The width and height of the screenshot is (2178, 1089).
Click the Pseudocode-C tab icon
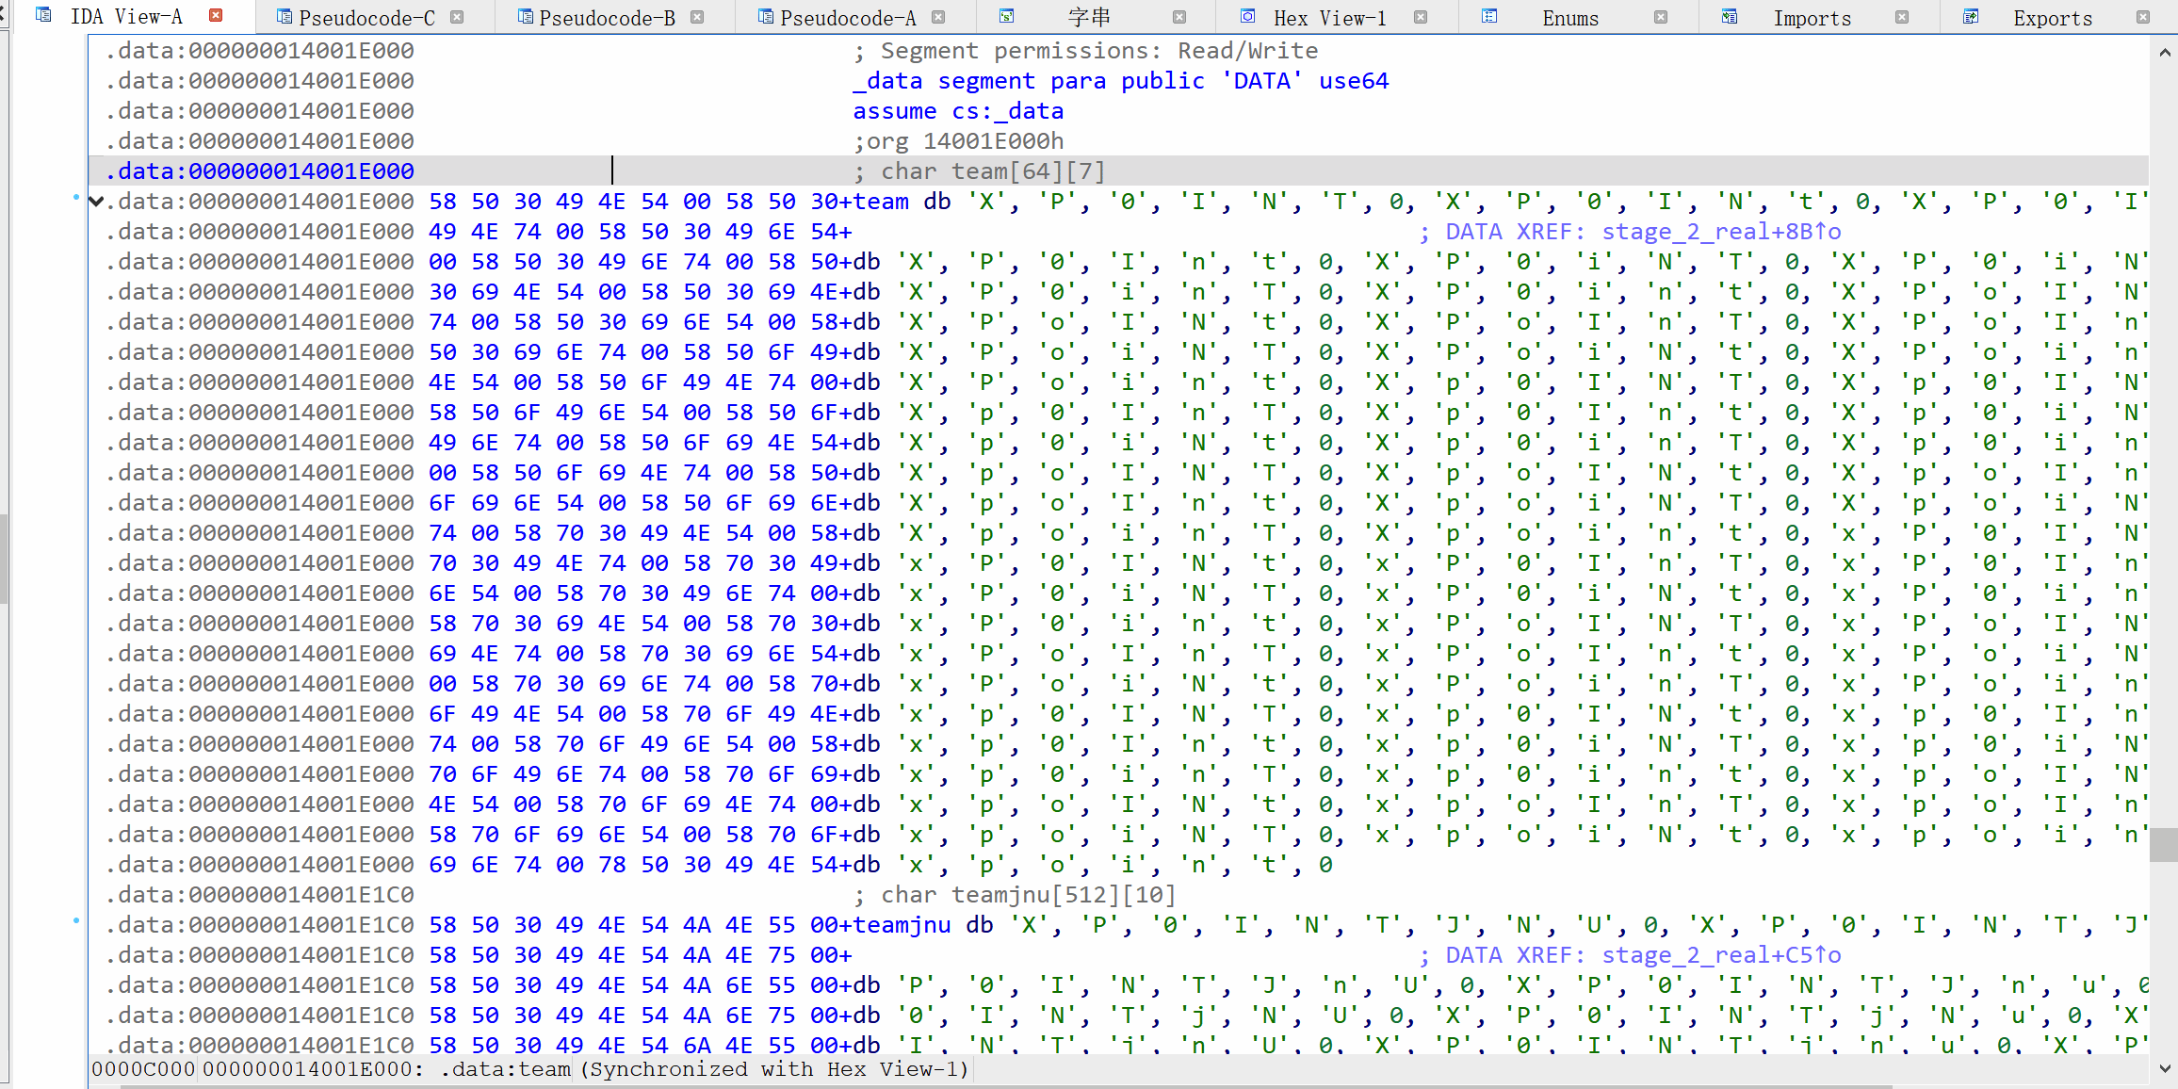click(284, 17)
